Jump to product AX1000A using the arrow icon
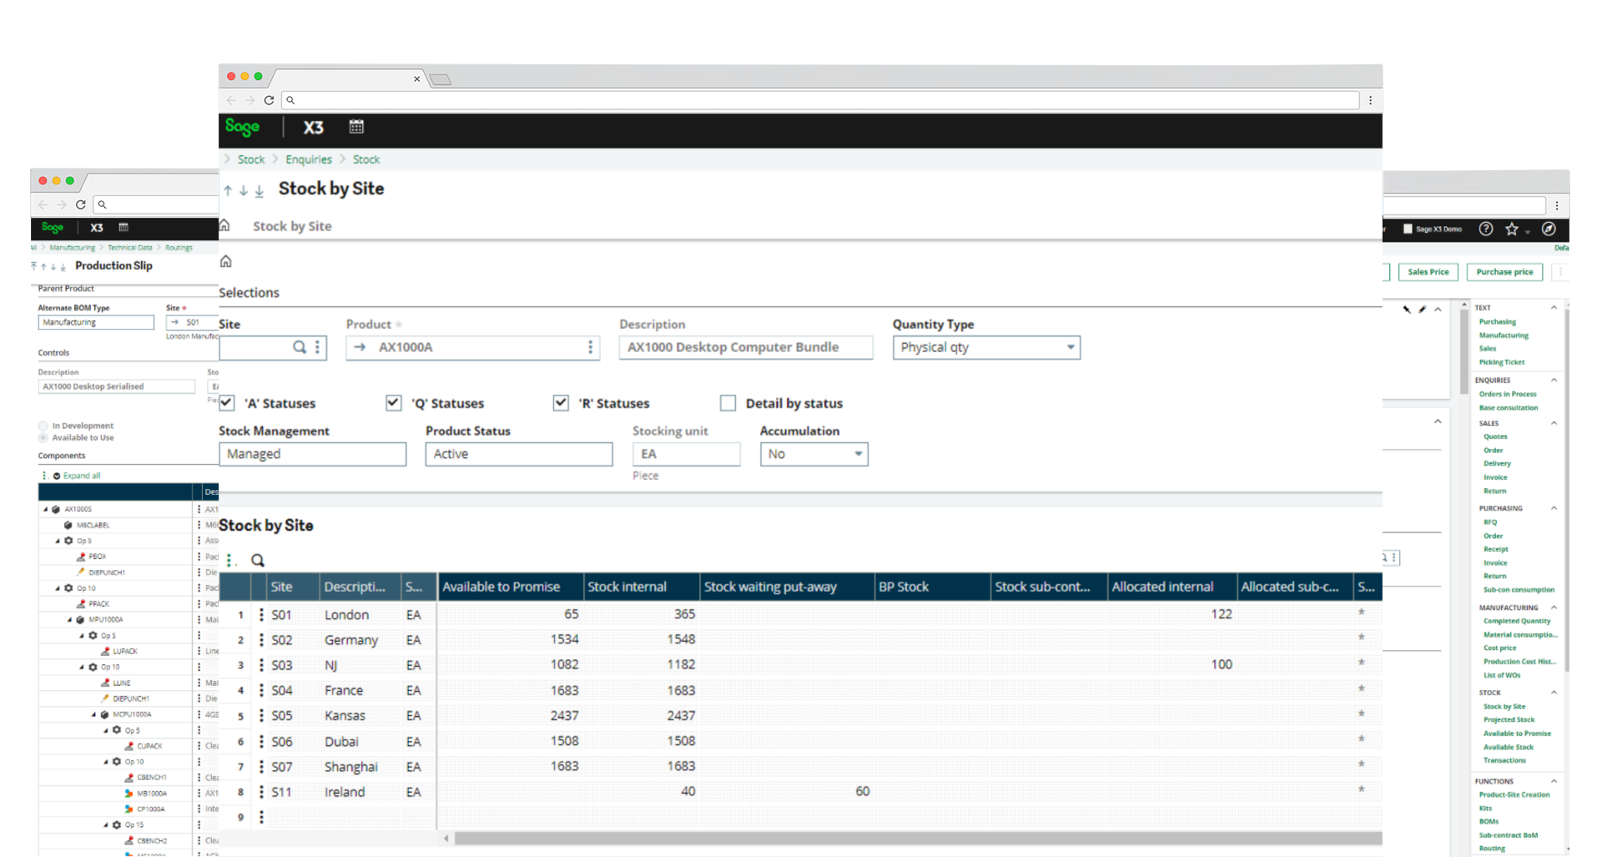 [360, 347]
